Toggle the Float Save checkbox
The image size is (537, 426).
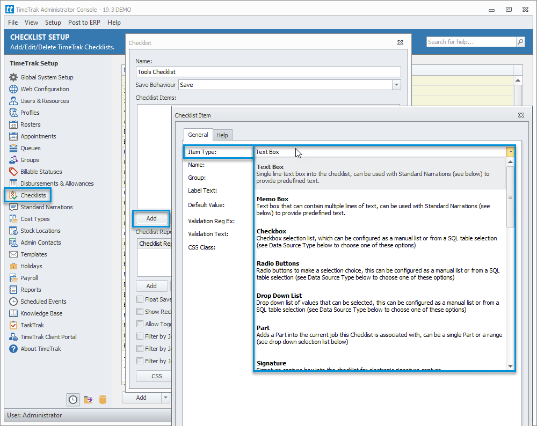[x=140, y=299]
